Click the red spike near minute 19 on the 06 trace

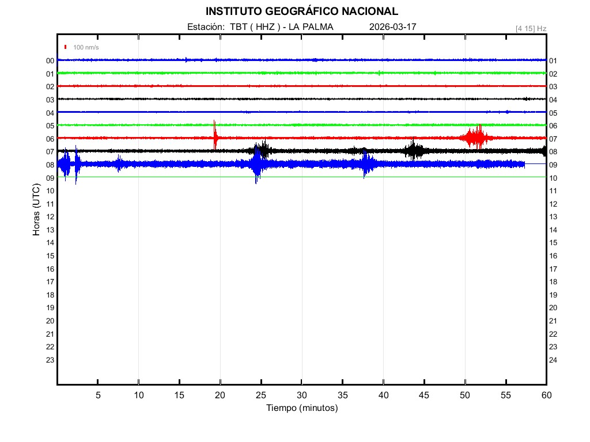(x=215, y=137)
